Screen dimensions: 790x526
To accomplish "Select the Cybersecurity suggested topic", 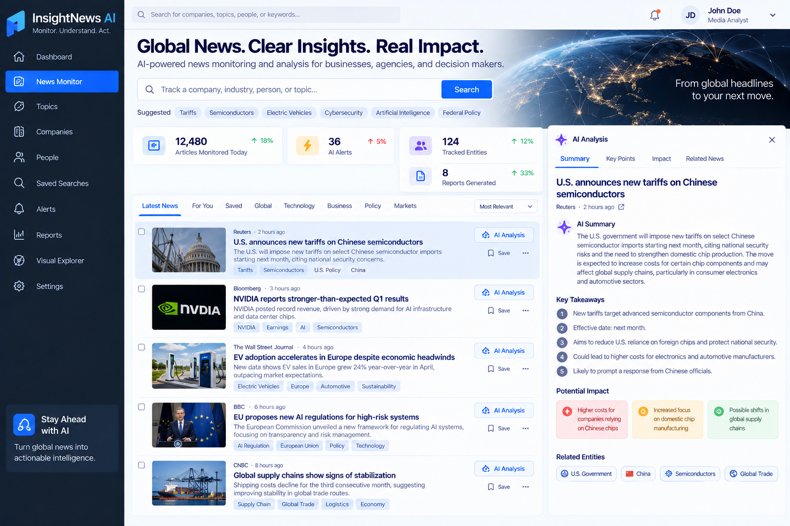I will pos(344,113).
